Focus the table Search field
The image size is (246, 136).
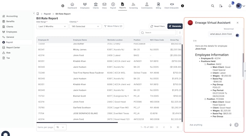[158, 32]
